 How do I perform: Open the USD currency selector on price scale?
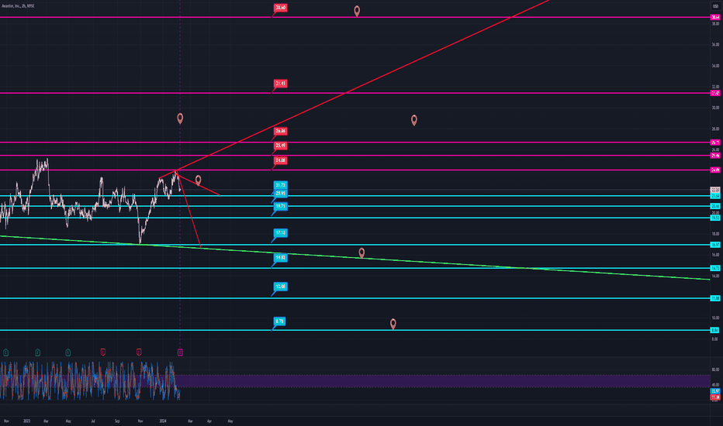pos(715,6)
